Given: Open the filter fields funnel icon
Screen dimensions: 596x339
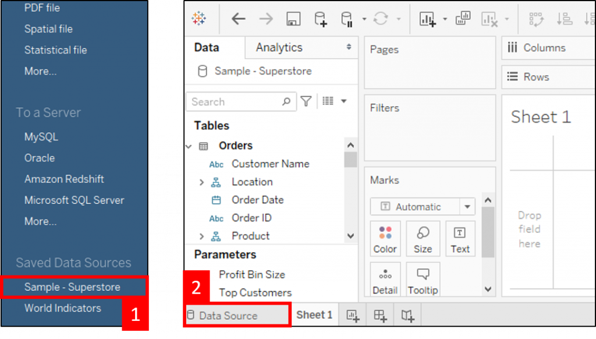Looking at the screenshot, I should point(306,101).
